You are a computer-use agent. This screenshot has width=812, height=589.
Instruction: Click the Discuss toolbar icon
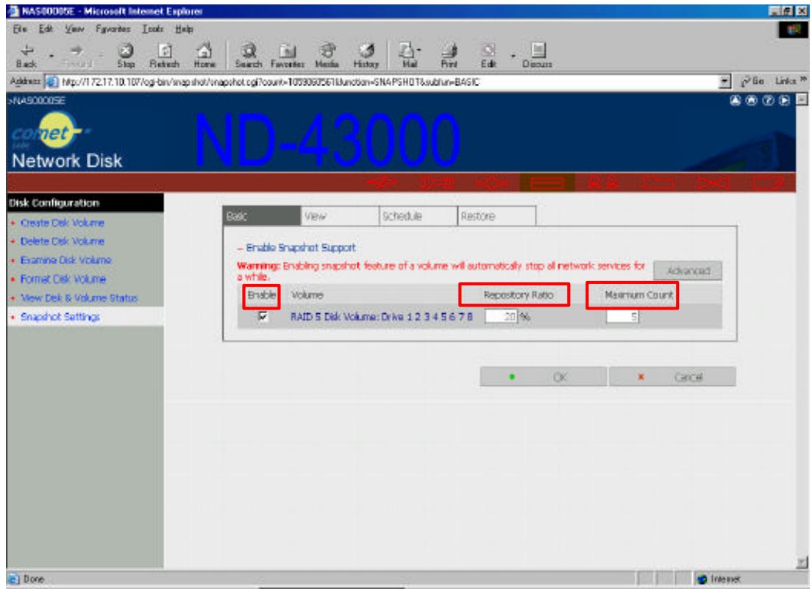click(x=538, y=56)
